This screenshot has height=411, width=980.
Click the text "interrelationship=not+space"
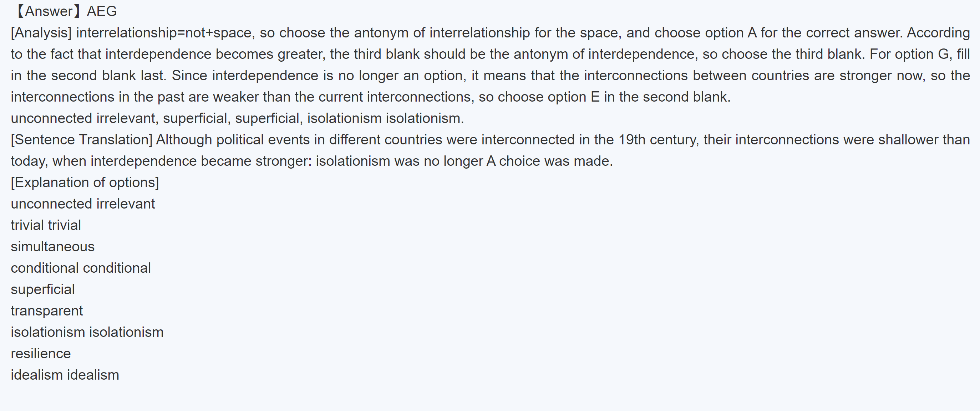click(164, 33)
